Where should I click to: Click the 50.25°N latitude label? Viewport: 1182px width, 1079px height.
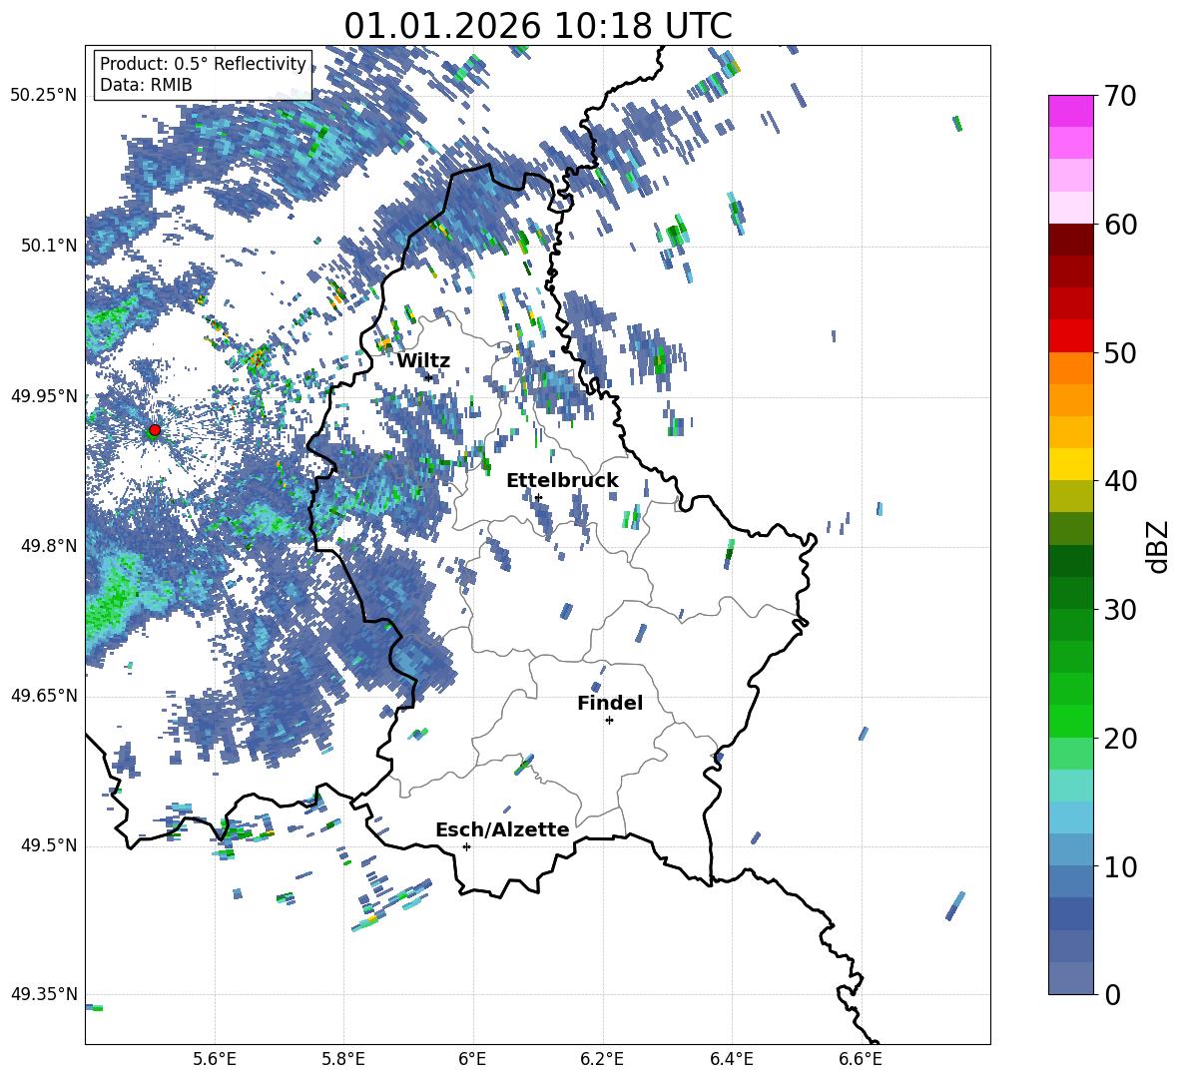coord(44,96)
